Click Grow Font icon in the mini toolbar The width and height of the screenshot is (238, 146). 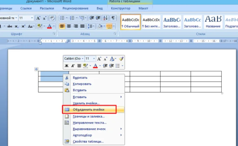[99, 59]
